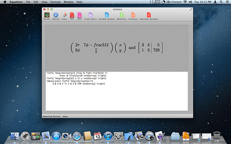Open the Window menu
The height and width of the screenshot is (144, 231).
click(x=69, y=2)
